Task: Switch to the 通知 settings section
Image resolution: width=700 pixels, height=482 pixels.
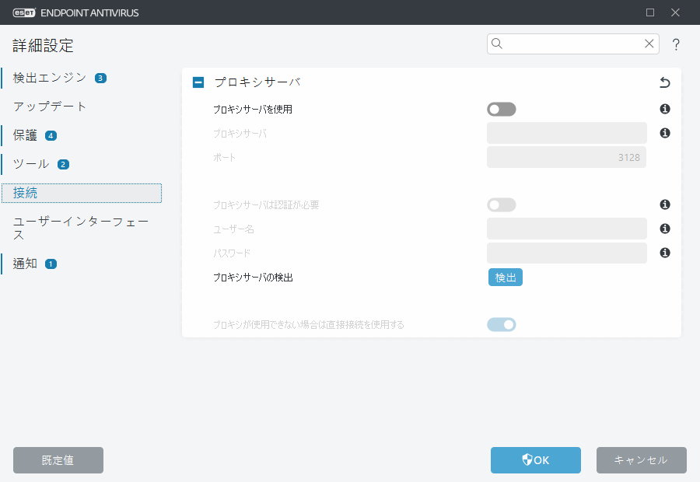Action: coord(23,264)
